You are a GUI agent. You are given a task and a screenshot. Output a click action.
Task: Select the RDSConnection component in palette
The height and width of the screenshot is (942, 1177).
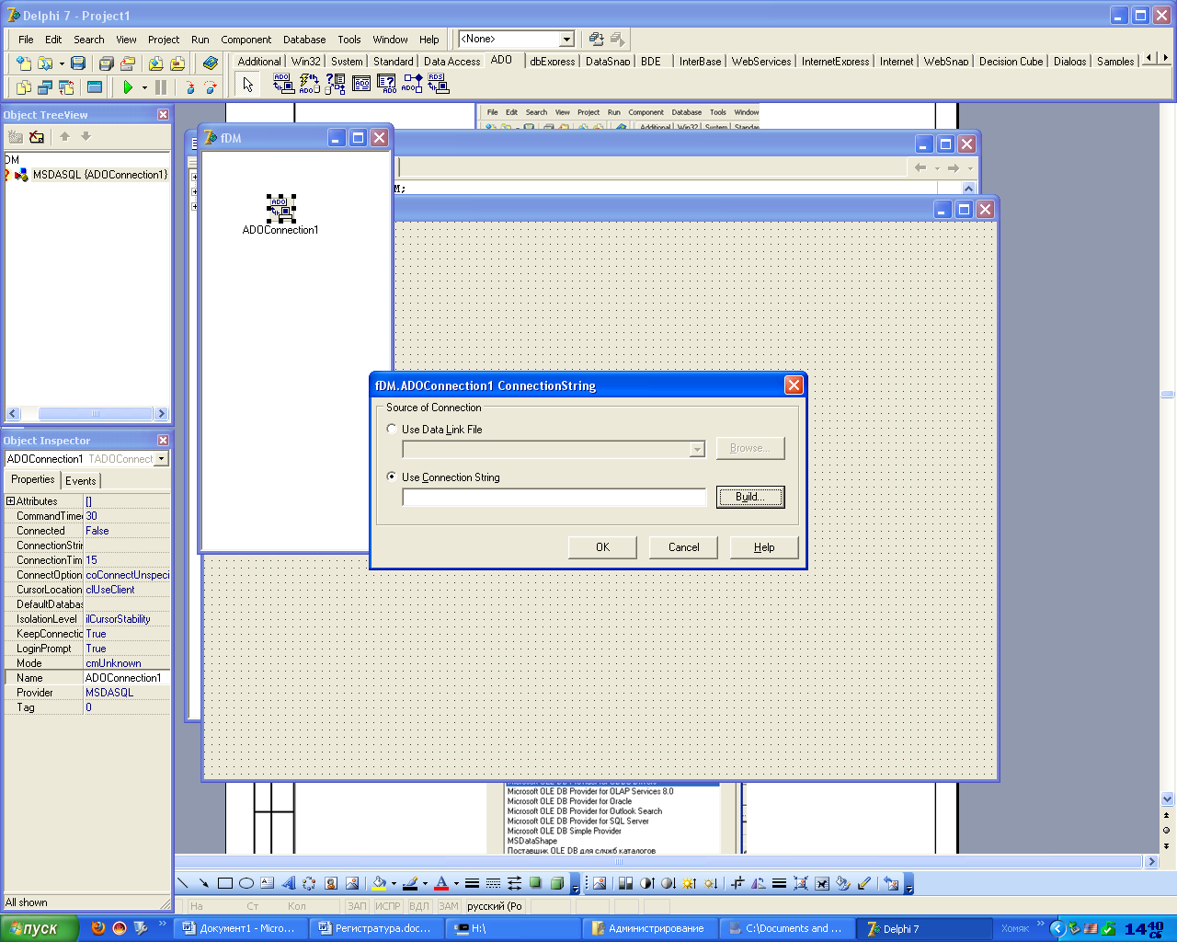439,85
